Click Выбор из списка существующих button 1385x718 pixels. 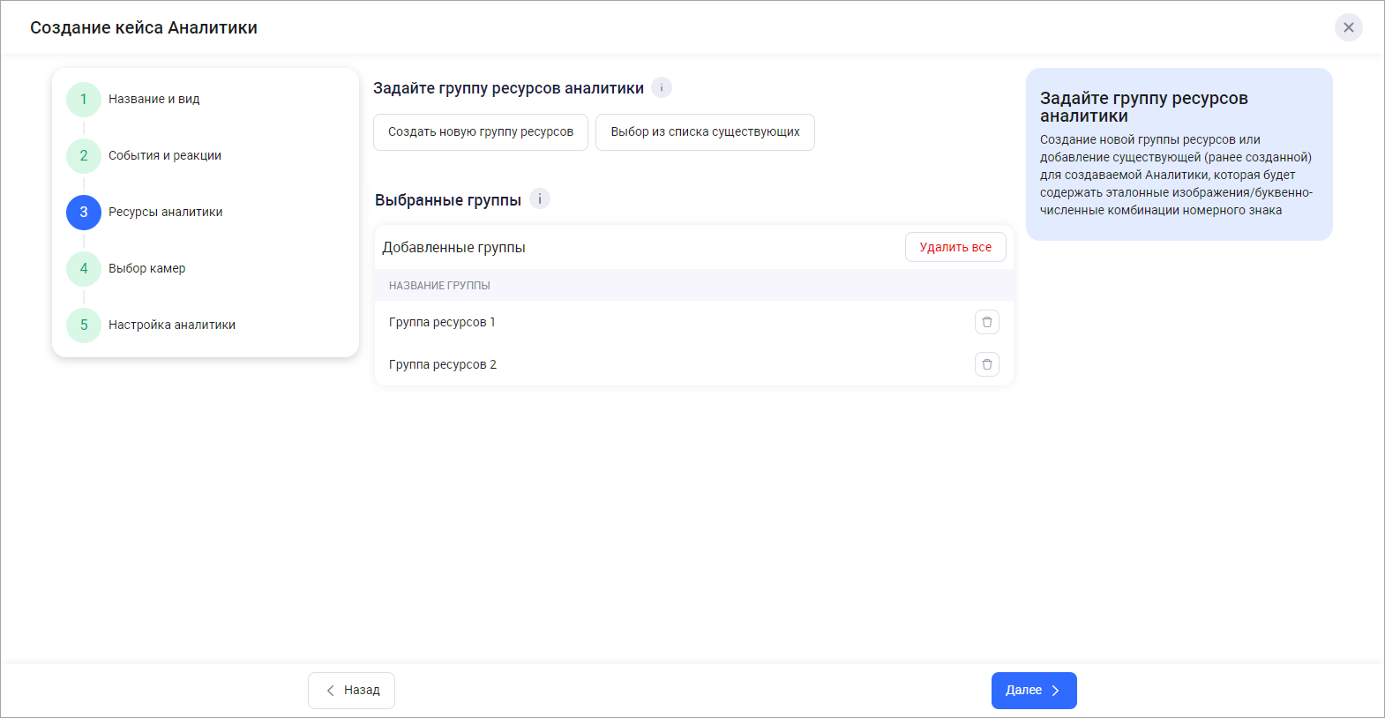click(x=705, y=132)
